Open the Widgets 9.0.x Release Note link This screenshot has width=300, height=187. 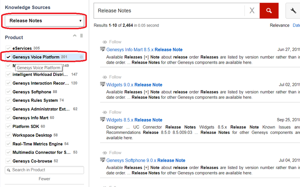(x=134, y=85)
